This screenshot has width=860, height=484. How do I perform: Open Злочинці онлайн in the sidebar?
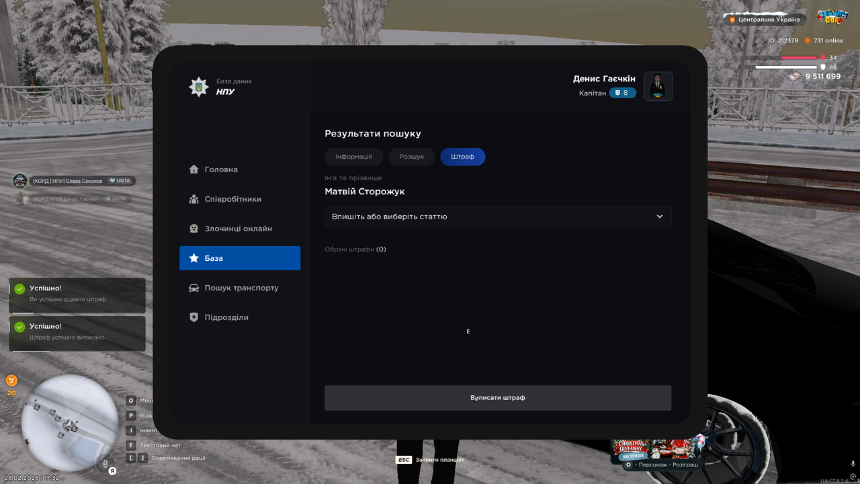click(240, 229)
